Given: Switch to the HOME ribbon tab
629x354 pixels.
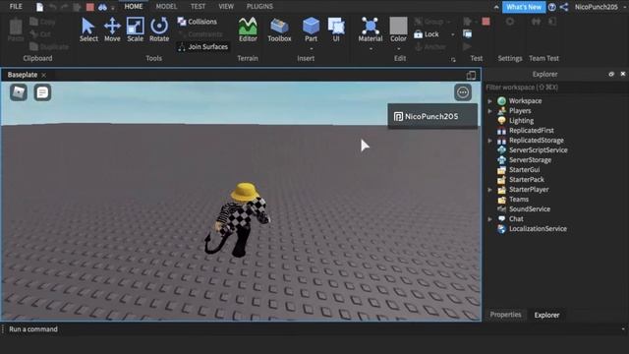Looking at the screenshot, I should tap(134, 7).
